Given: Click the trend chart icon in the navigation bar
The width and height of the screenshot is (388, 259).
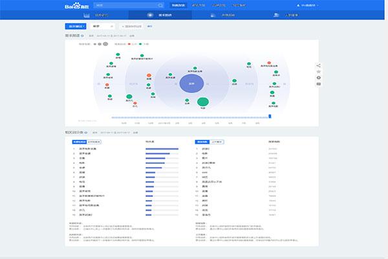Looking at the screenshot, I should coord(87,15).
